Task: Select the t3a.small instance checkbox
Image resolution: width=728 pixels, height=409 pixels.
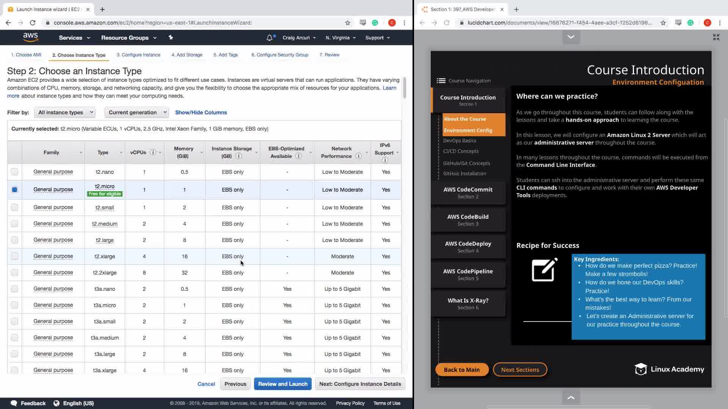Action: [x=14, y=322]
